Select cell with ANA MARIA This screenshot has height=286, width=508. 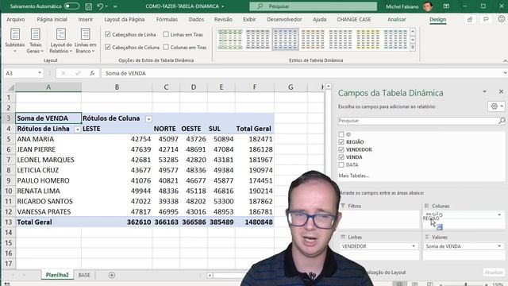48,139
